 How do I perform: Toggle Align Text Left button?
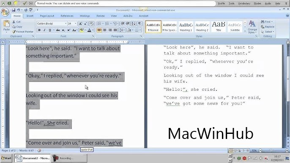(x=99, y=30)
